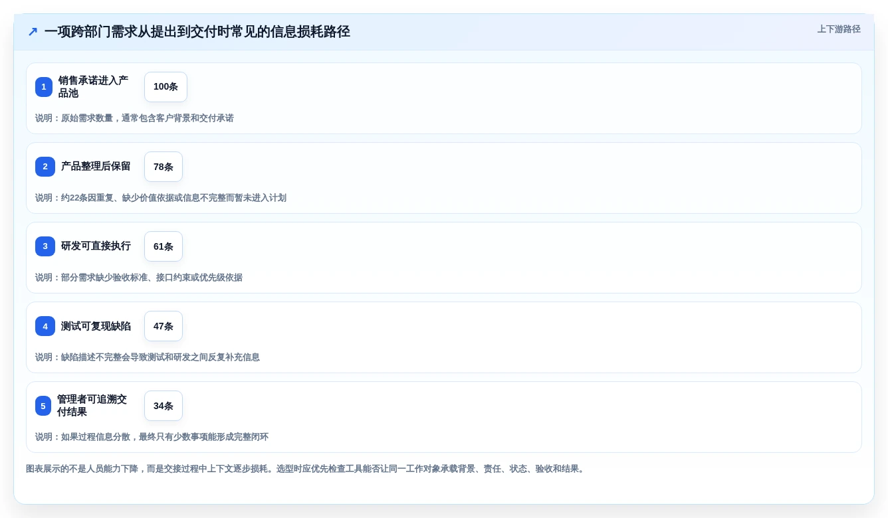888x518 pixels.
Task: Click step number 5 badge
Action: [43, 406]
